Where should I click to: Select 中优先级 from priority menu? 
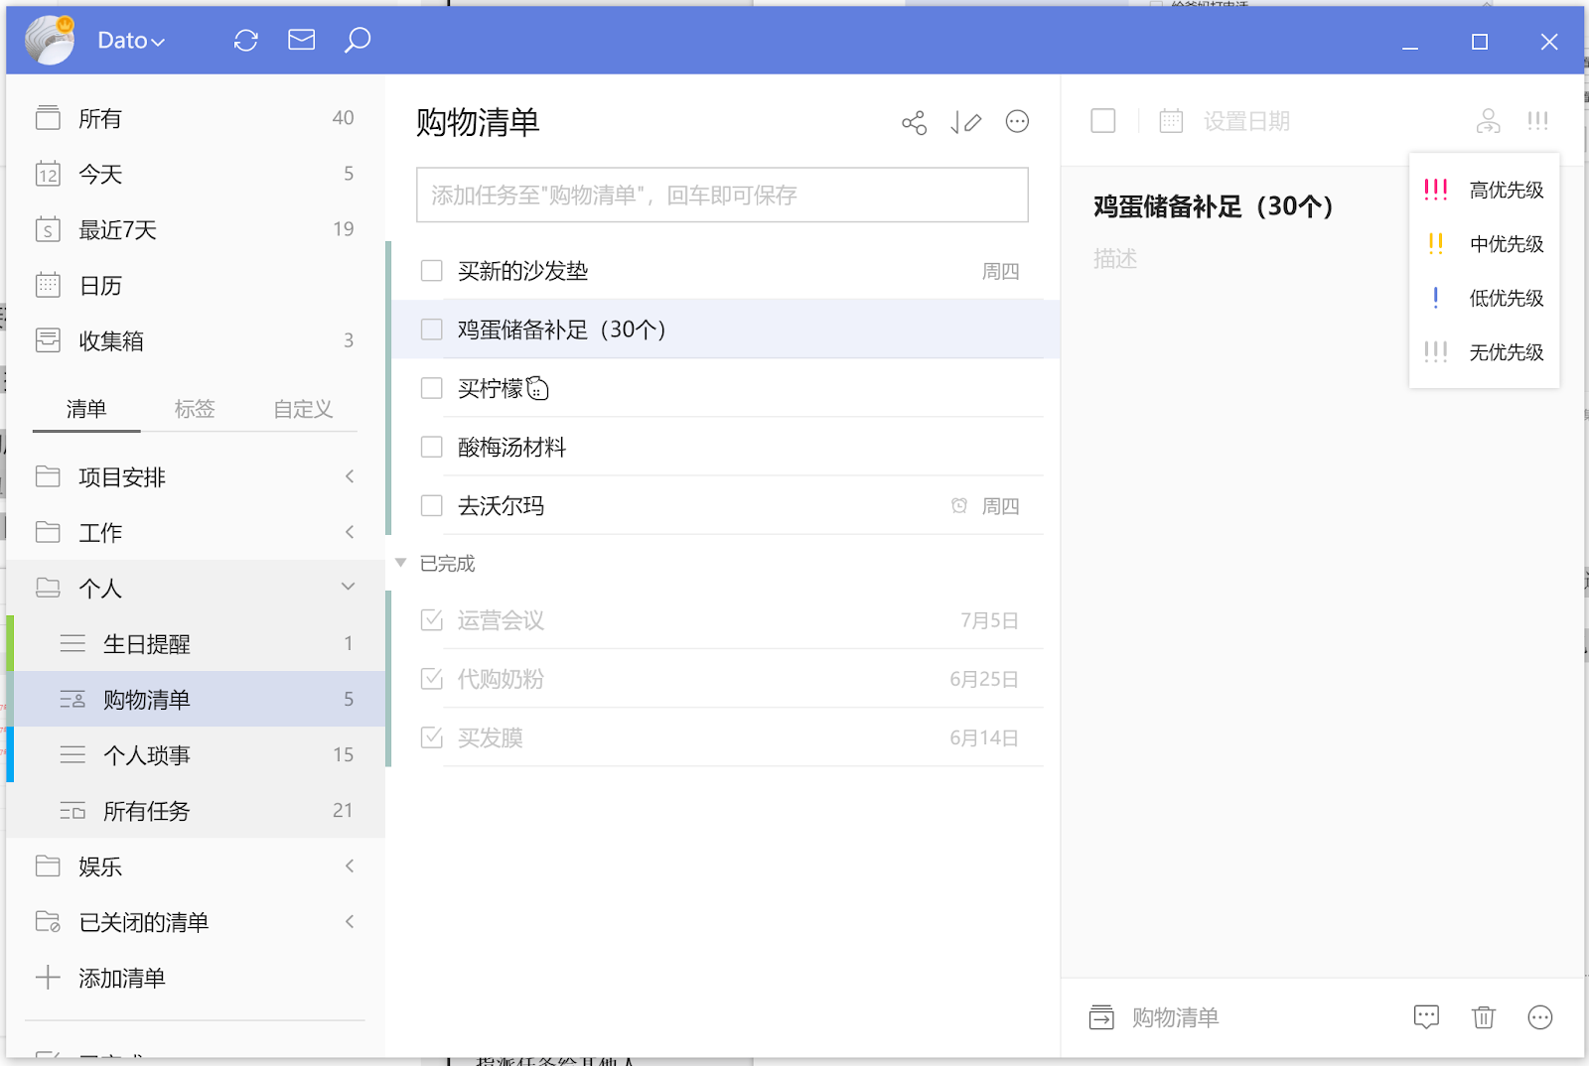[1506, 244]
